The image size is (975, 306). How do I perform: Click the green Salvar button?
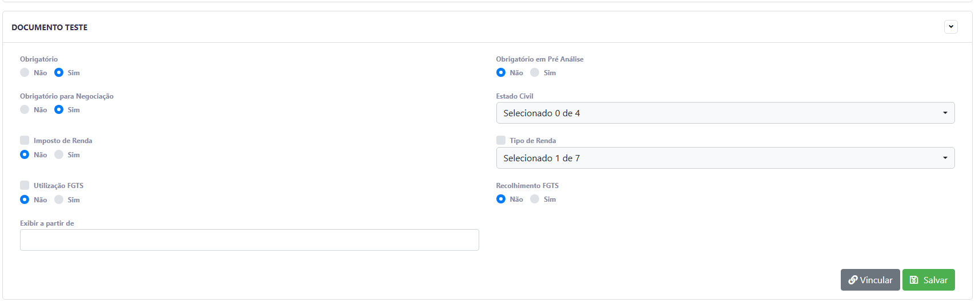click(929, 280)
